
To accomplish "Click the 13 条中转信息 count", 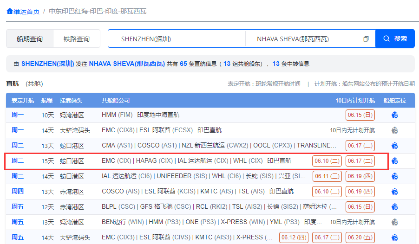I will [x=291, y=64].
